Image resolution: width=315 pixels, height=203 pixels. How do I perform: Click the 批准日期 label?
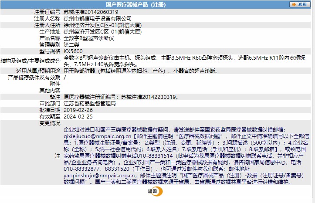50,110
